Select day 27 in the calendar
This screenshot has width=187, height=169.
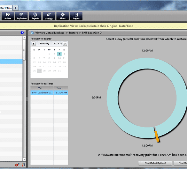(39, 71)
